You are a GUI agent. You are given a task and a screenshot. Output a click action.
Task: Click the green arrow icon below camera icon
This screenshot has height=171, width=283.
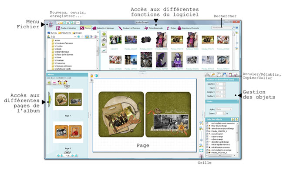104,45
